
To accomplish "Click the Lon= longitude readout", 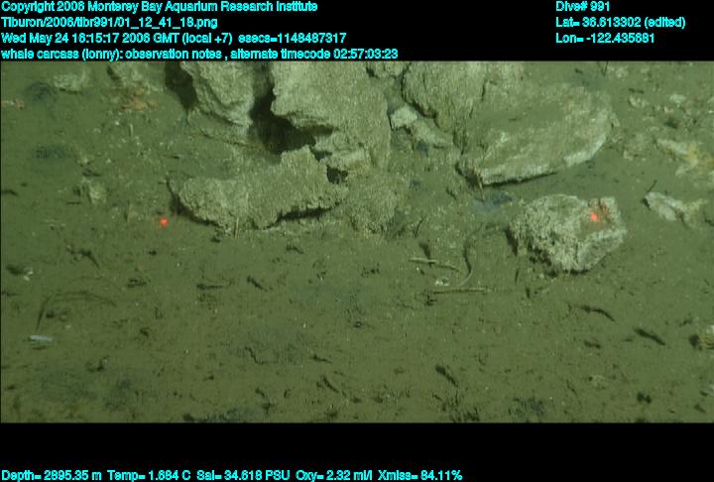I will (605, 38).
